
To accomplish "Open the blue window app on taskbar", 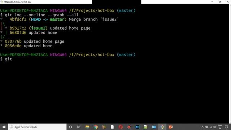I will (154, 127).
